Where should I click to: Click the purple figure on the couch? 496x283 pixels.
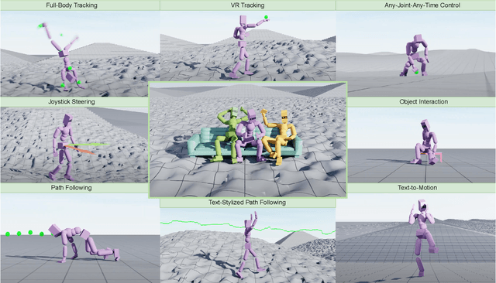point(250,136)
